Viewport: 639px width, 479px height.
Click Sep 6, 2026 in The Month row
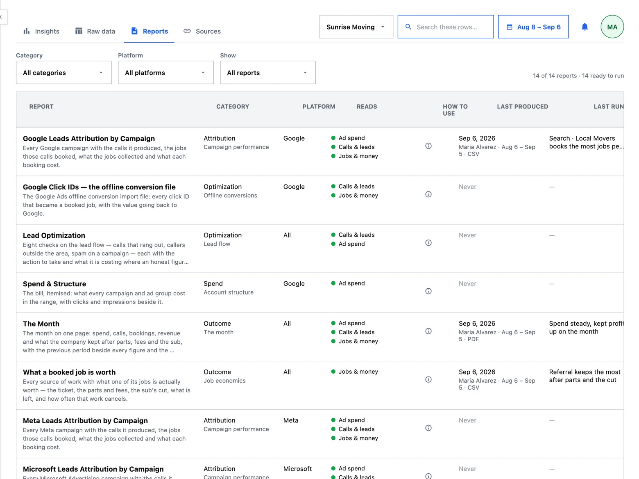tap(477, 324)
